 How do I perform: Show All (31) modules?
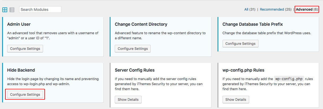[250, 9]
